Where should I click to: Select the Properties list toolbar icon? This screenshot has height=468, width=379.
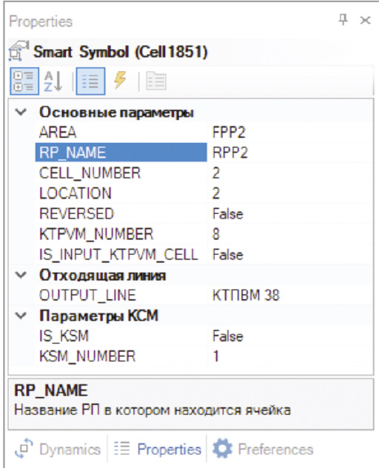coord(90,81)
